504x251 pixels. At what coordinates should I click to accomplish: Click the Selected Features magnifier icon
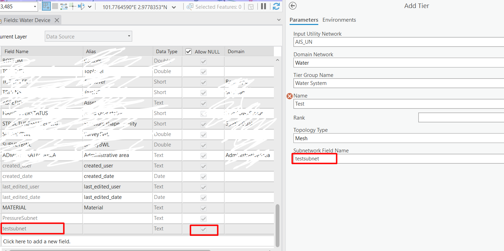coord(190,6)
